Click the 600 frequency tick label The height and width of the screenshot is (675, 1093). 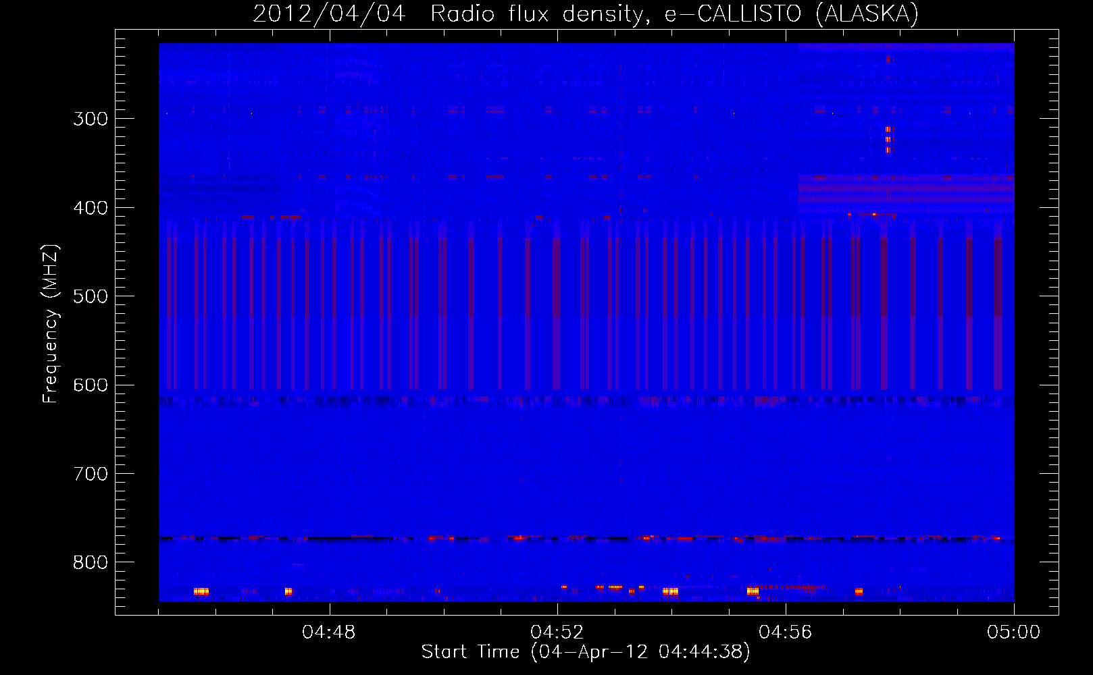(x=91, y=385)
